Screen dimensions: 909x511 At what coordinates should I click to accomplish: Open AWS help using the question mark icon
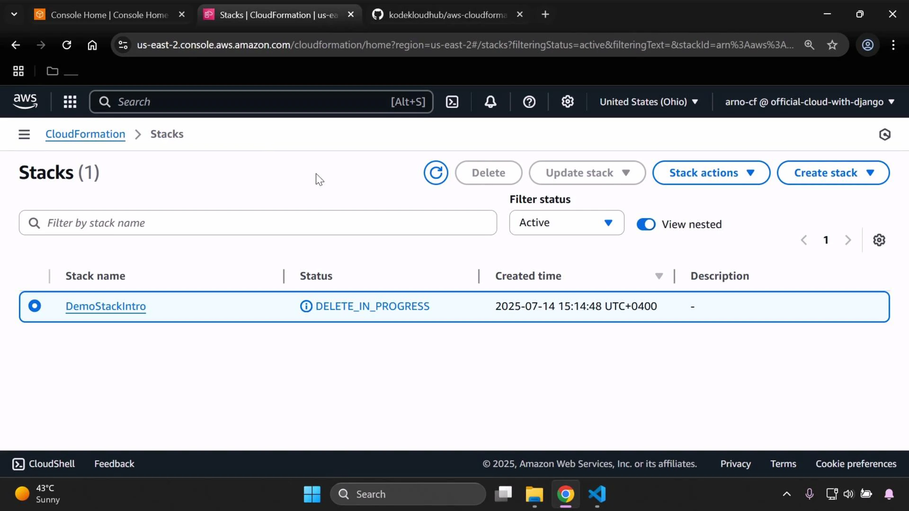point(529,101)
